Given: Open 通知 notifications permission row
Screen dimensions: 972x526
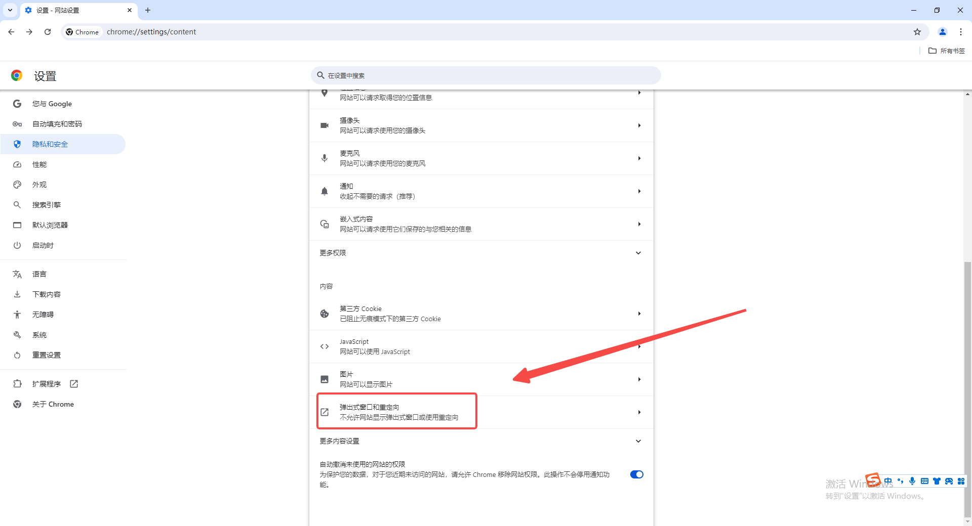Looking at the screenshot, I should click(481, 191).
